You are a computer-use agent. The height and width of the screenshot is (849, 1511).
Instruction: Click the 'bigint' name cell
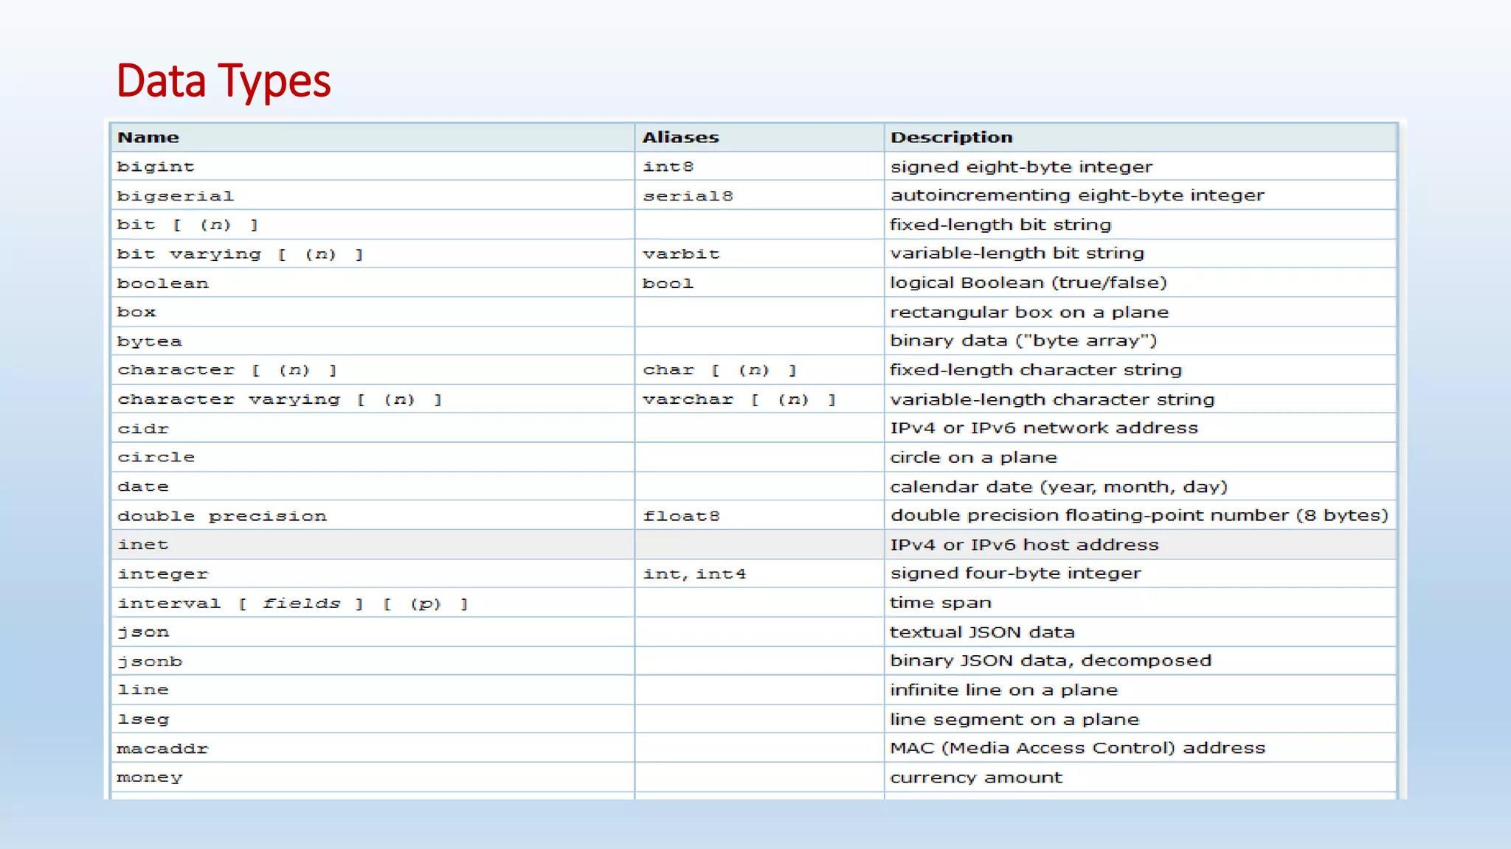click(x=372, y=167)
